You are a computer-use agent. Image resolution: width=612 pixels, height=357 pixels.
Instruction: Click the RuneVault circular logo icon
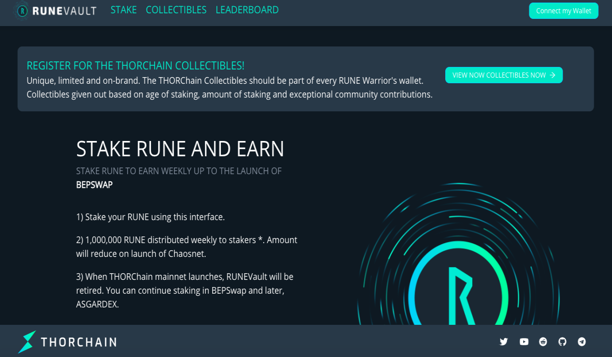click(x=21, y=11)
